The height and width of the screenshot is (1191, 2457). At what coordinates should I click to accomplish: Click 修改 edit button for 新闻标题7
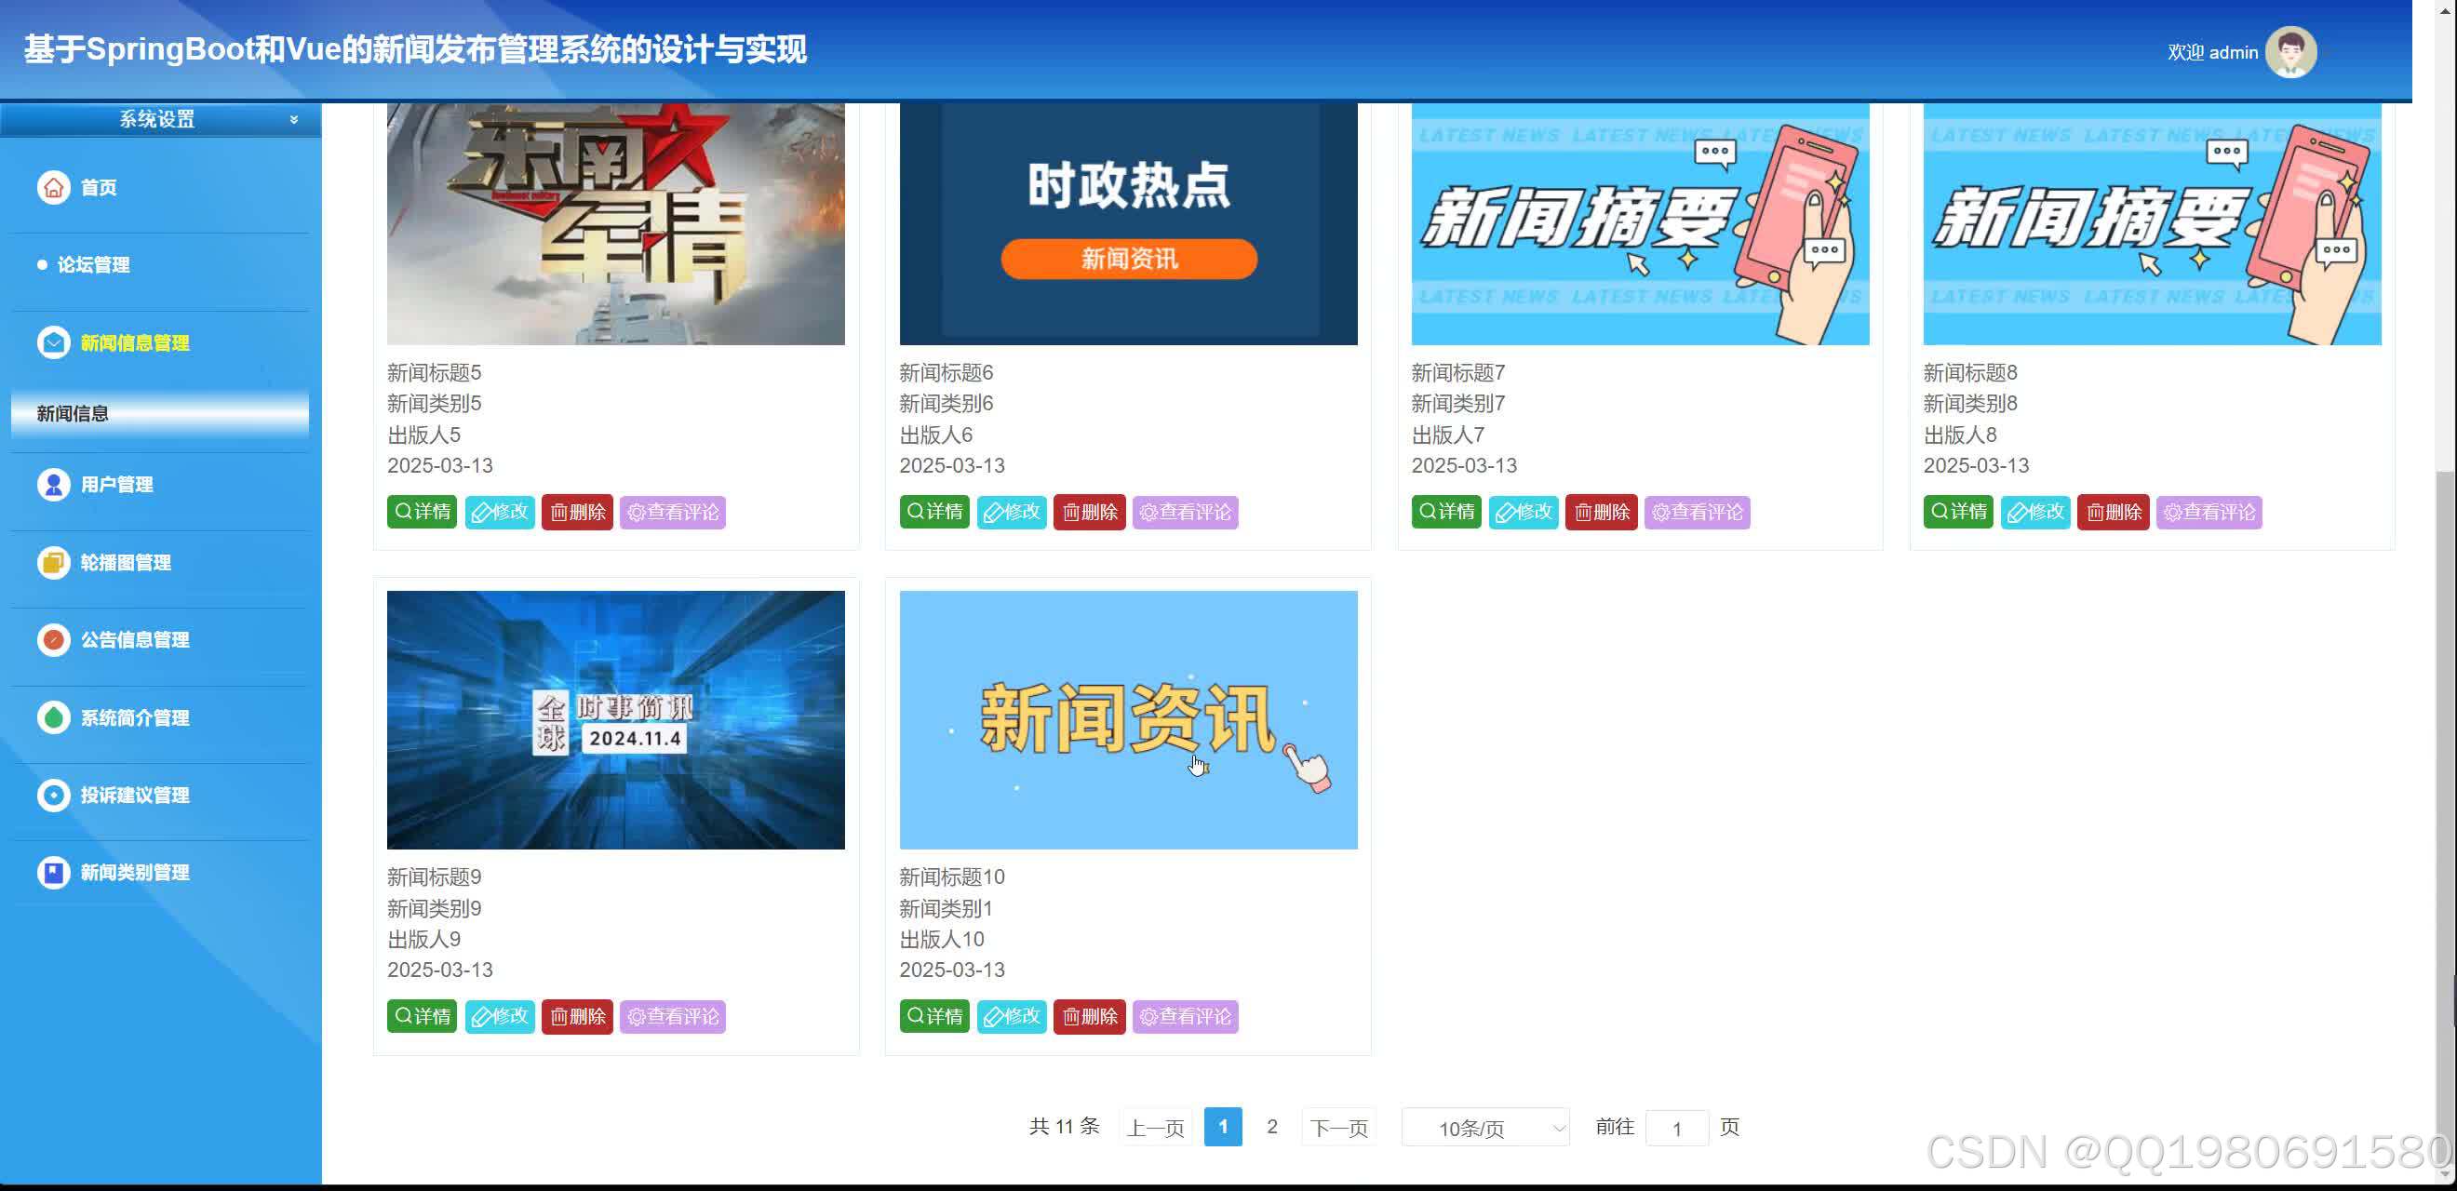[1524, 512]
